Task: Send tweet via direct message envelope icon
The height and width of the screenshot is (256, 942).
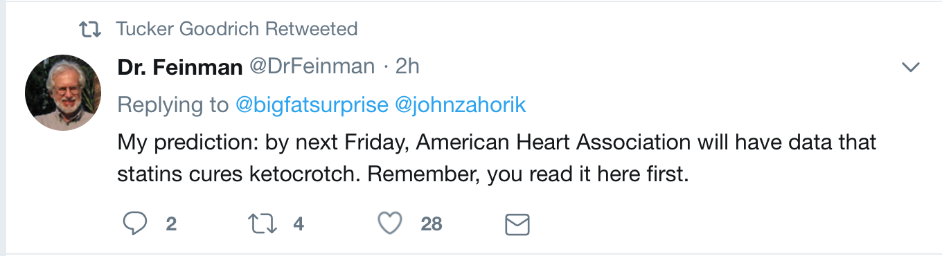Action: (x=517, y=224)
